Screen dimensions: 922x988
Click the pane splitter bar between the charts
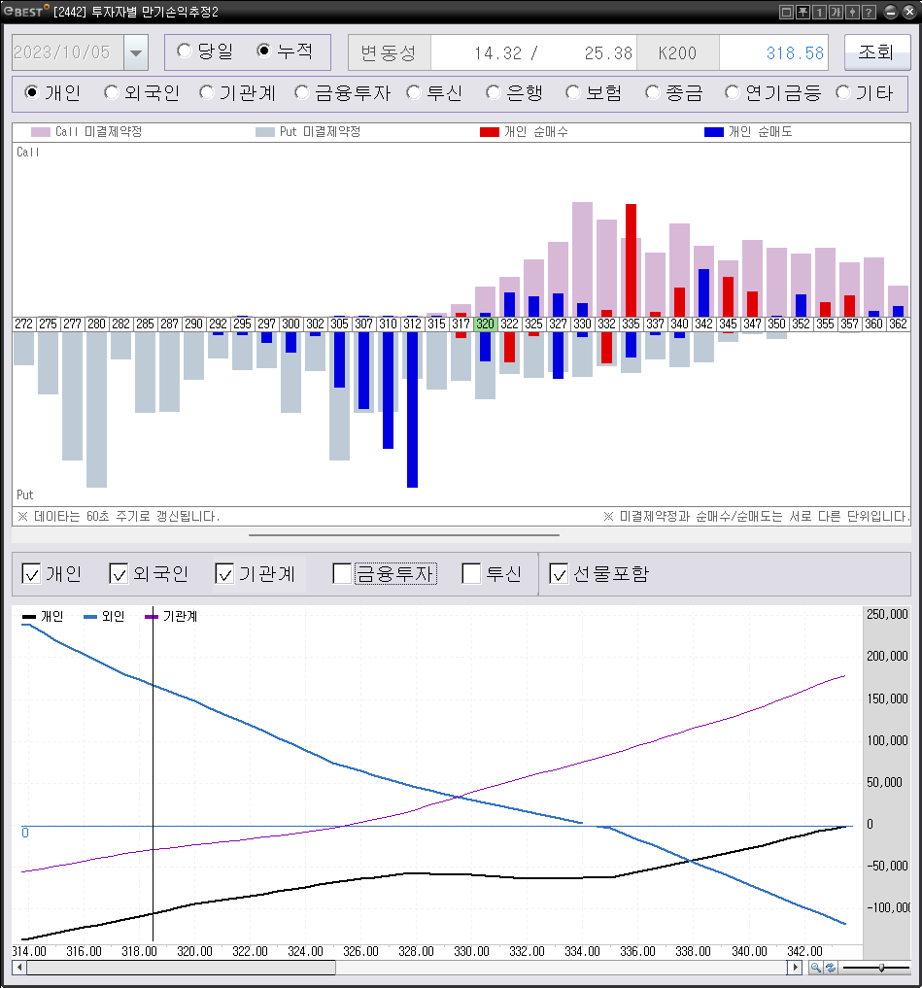tap(404, 535)
